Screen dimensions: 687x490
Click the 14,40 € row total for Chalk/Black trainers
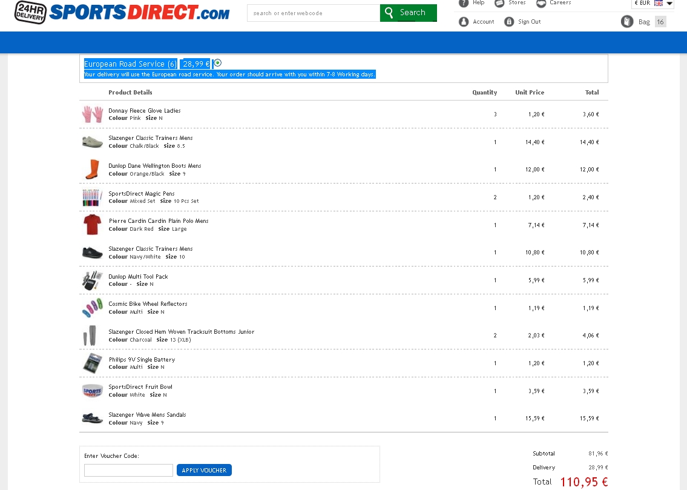pyautogui.click(x=590, y=142)
